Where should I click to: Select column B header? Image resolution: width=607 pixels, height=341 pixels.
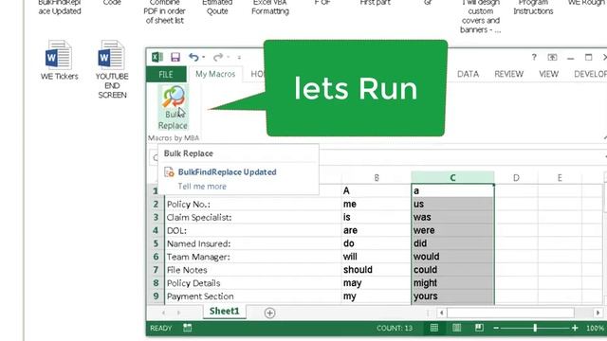click(x=377, y=177)
